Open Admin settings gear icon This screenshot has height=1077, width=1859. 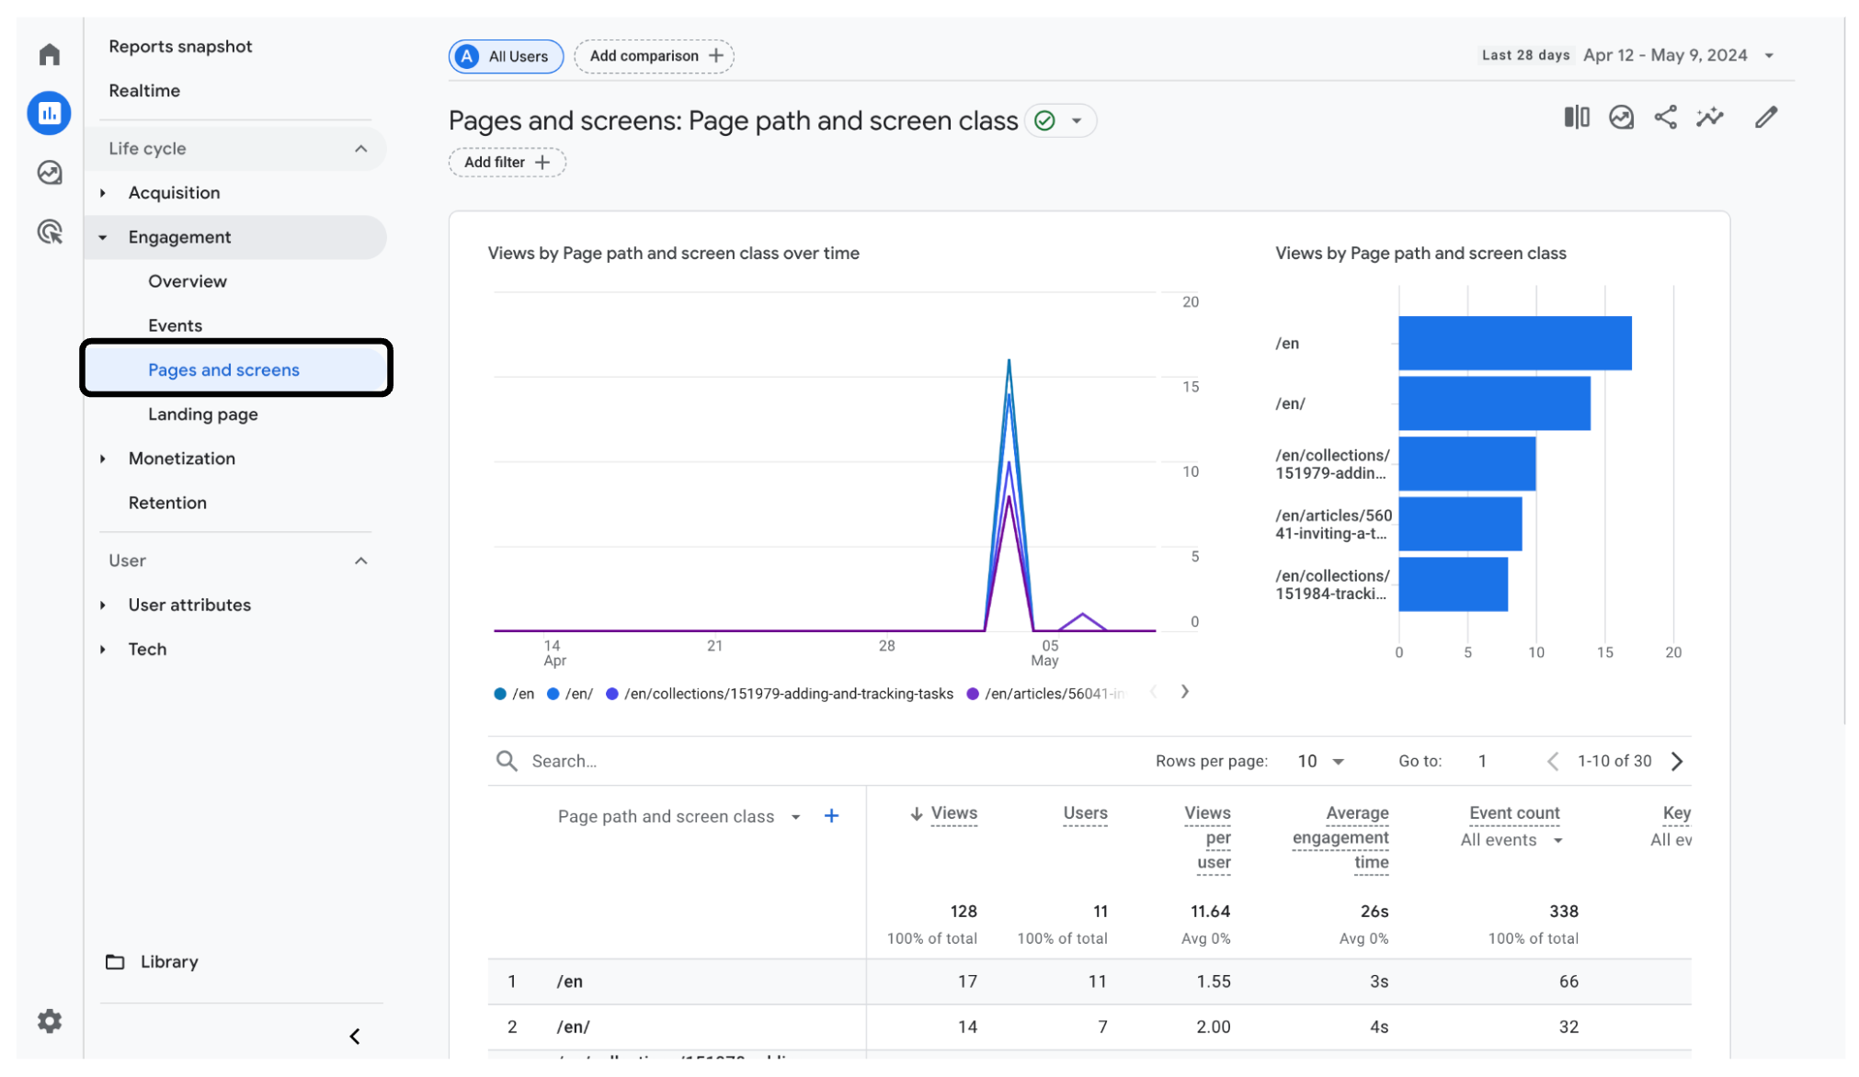coord(50,1021)
